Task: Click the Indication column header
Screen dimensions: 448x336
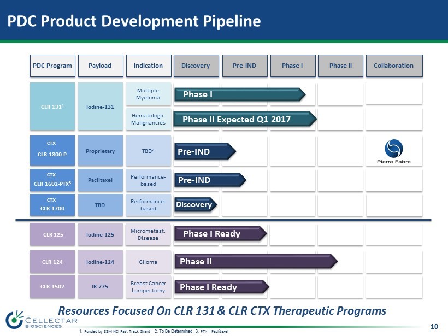Action: (x=148, y=66)
